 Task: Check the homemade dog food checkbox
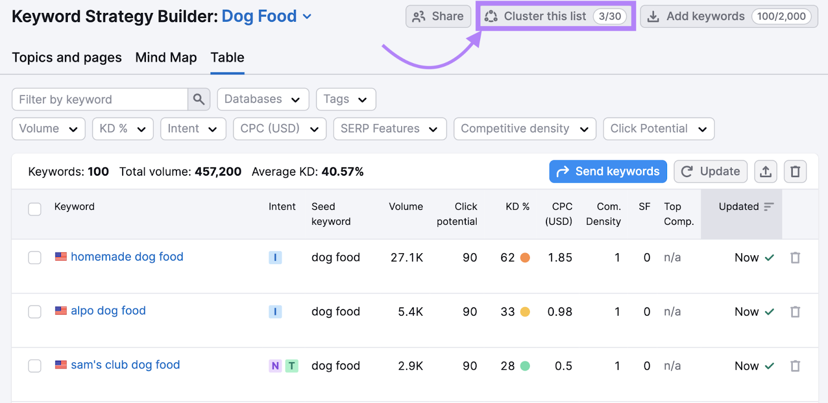pos(35,257)
